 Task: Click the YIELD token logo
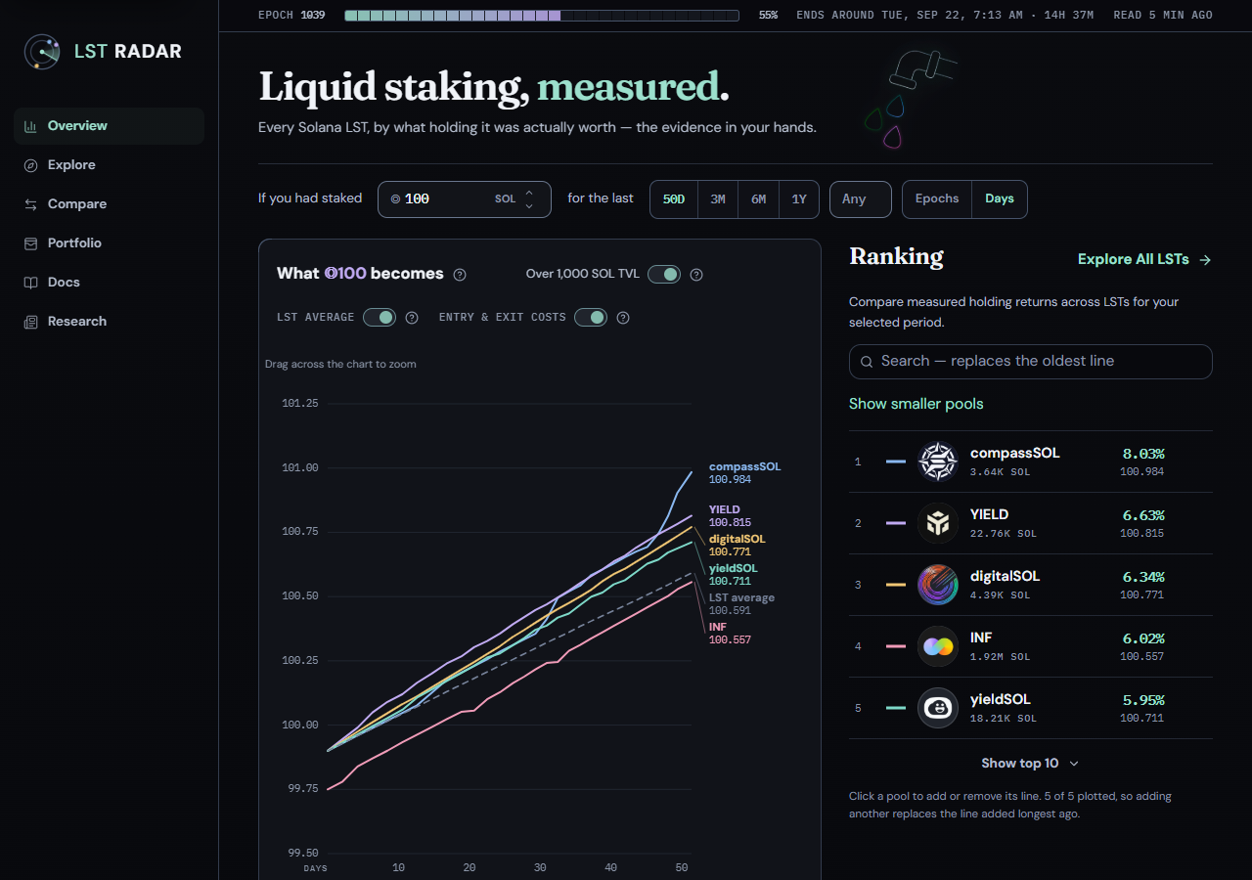pyautogui.click(x=938, y=523)
